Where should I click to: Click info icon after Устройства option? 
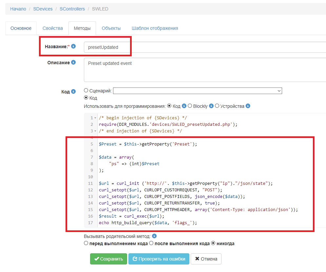(248, 106)
